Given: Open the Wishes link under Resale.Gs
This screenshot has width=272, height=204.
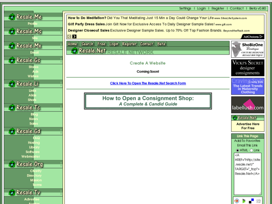Looking at the screenshot, I should point(33,76).
